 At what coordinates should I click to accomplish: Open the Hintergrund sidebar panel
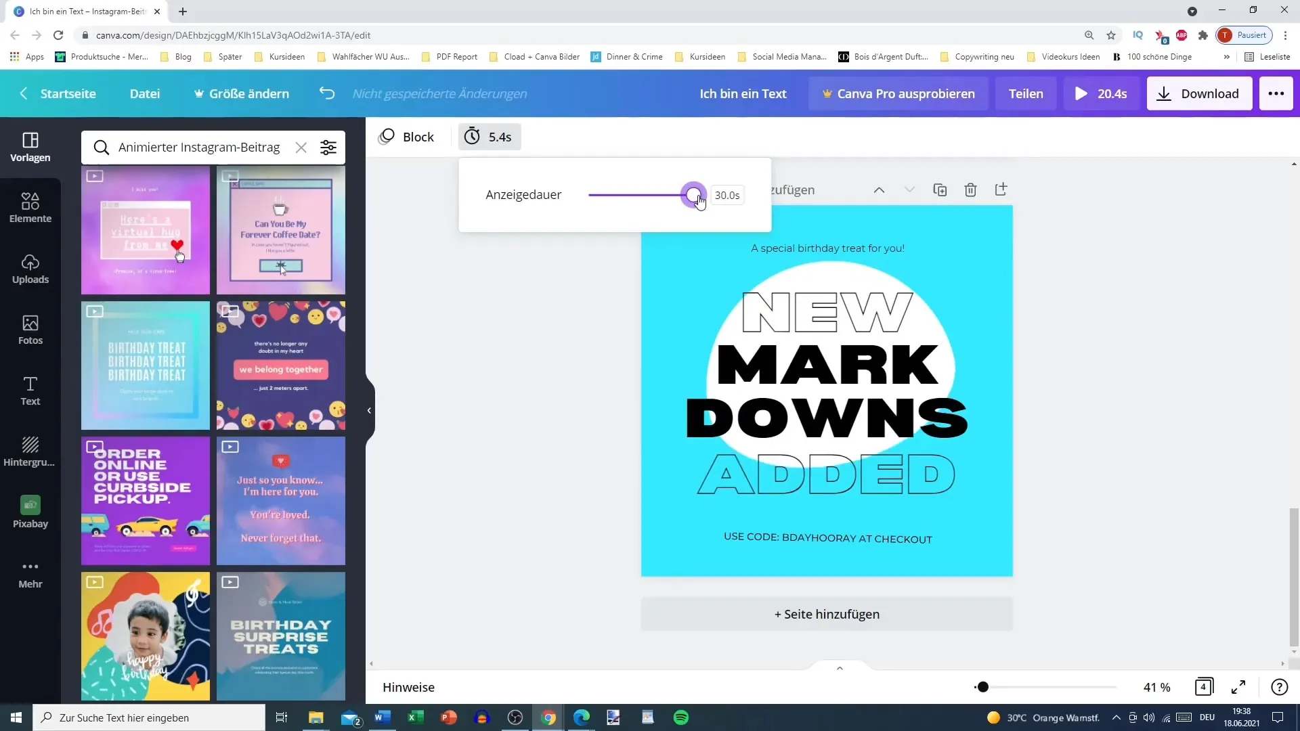click(x=30, y=452)
